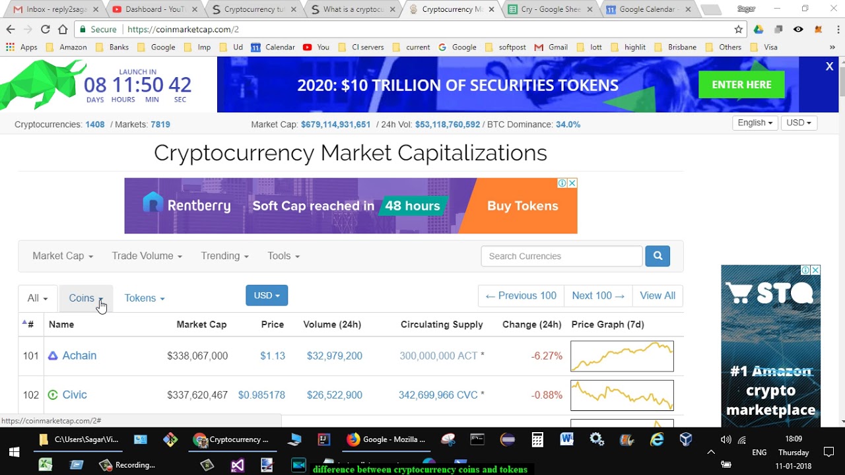This screenshot has width=845, height=475.
Task: Open the USD currency selector at top
Action: 799,123
